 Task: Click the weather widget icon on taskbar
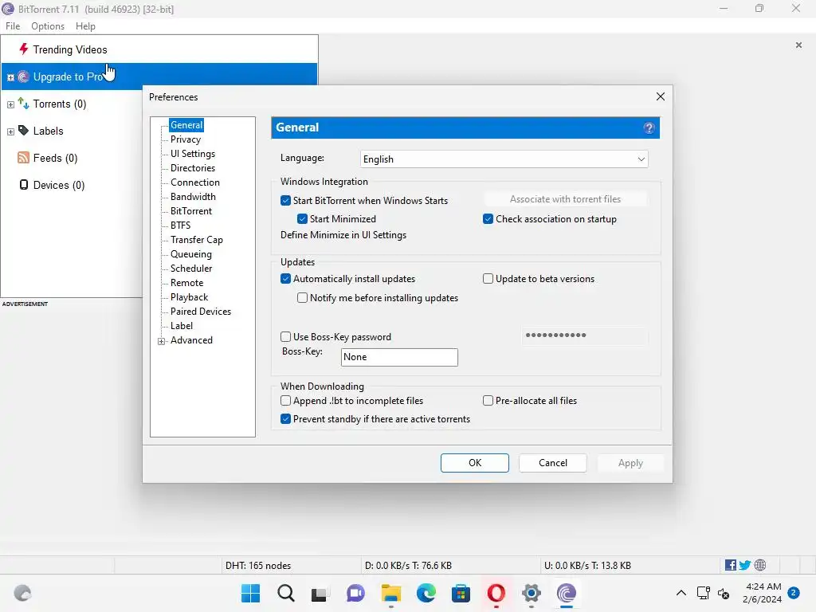(22, 593)
